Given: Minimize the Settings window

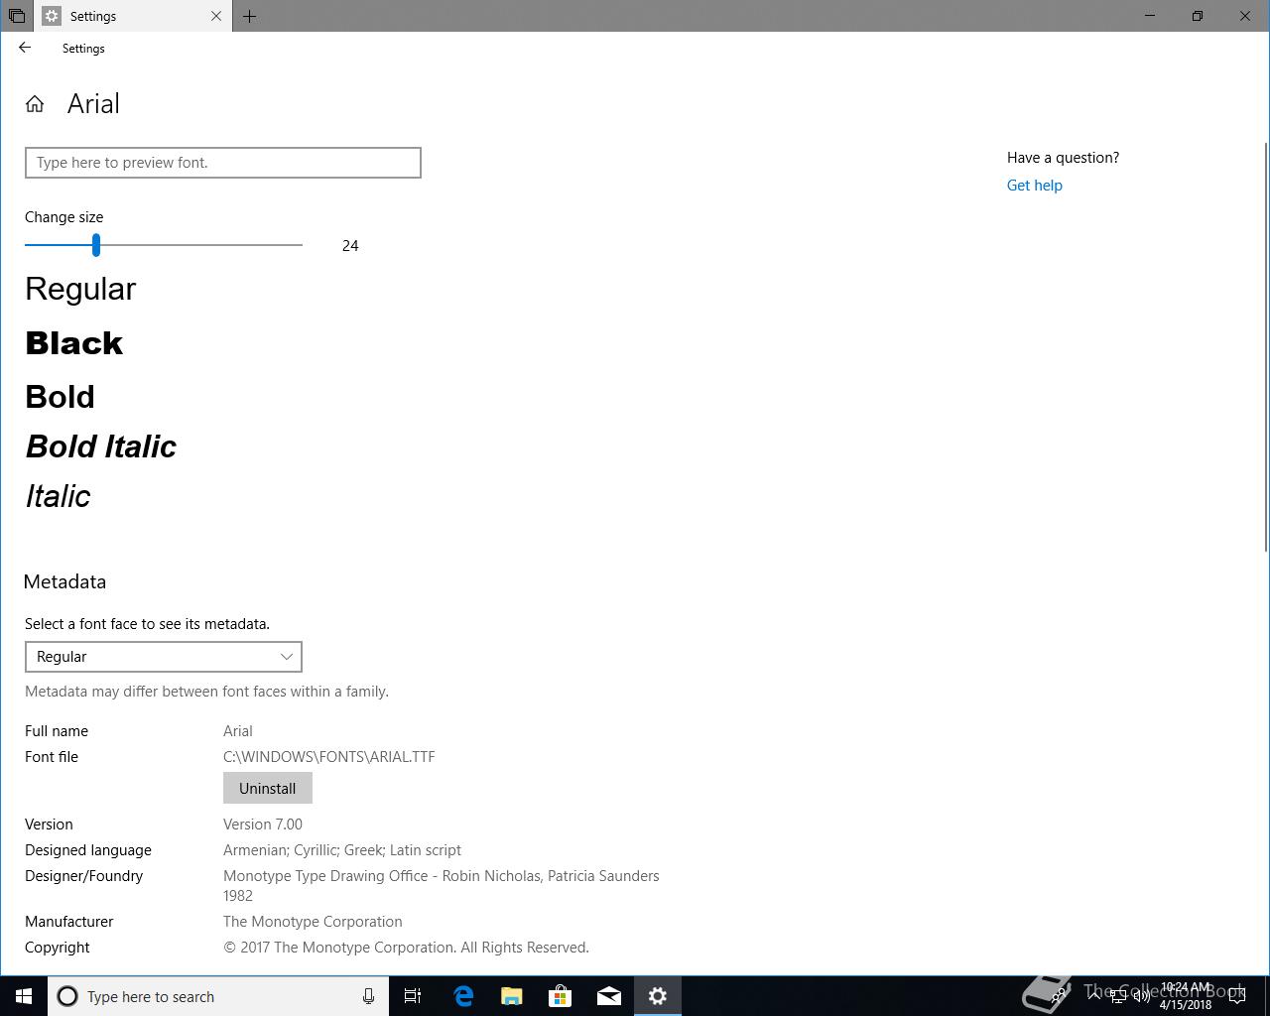Looking at the screenshot, I should [1150, 16].
